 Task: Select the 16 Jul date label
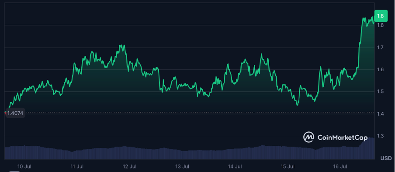click(x=340, y=166)
